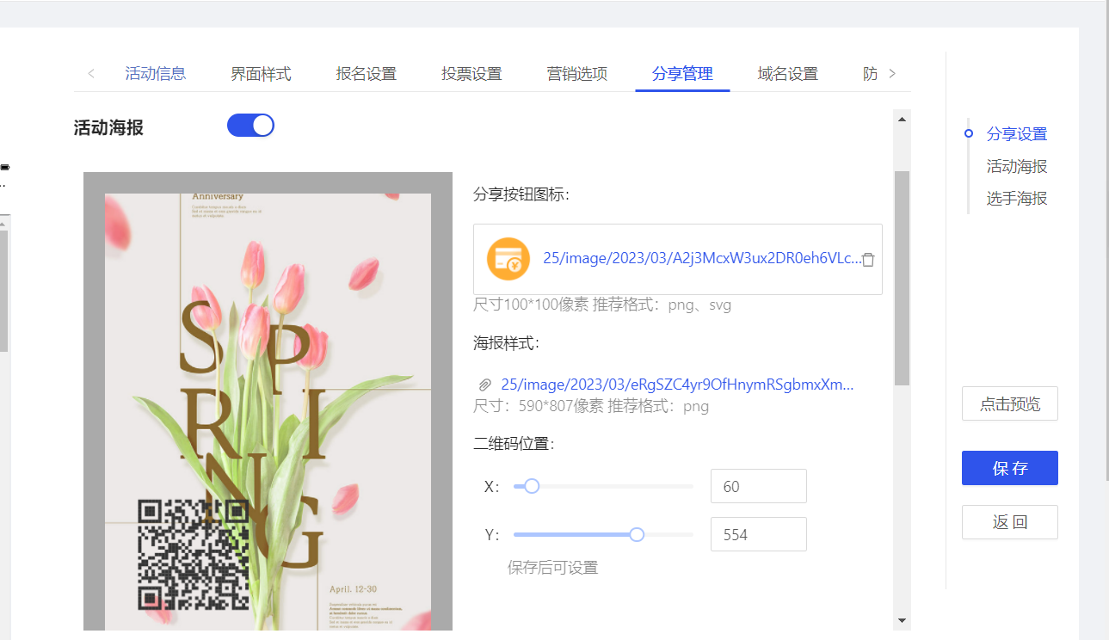Open the 域名设置 tab
1109x640 pixels.
787,74
